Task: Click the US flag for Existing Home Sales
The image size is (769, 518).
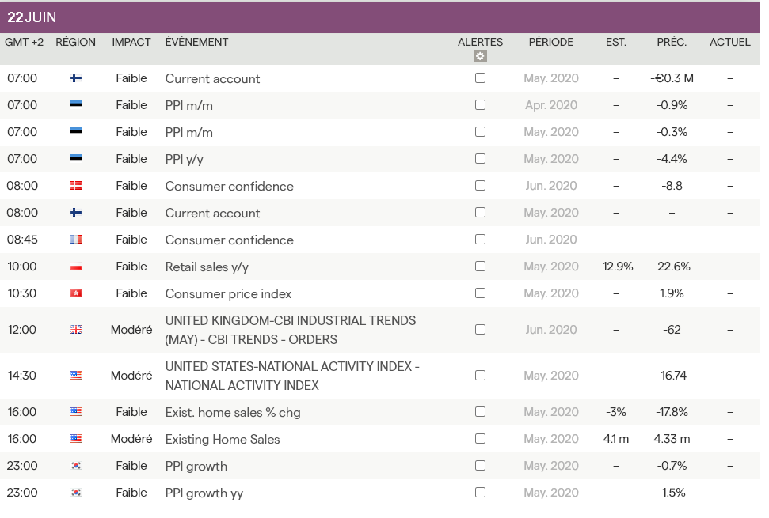Action: [76, 439]
